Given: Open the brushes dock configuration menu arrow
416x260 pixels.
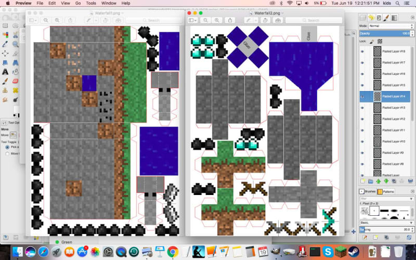Looking at the screenshot, I should [x=412, y=191].
